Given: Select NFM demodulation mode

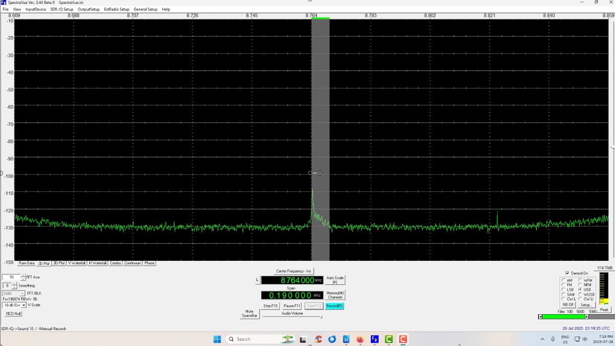Looking at the screenshot, I should [580, 285].
